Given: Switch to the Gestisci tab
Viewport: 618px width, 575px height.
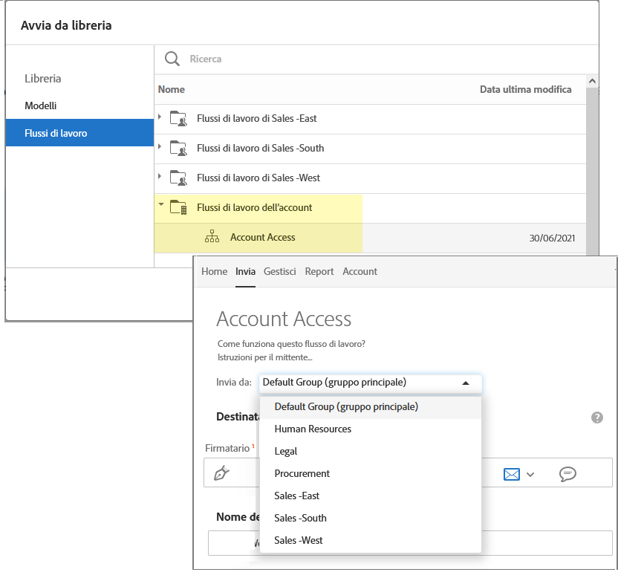Looking at the screenshot, I should click(280, 271).
